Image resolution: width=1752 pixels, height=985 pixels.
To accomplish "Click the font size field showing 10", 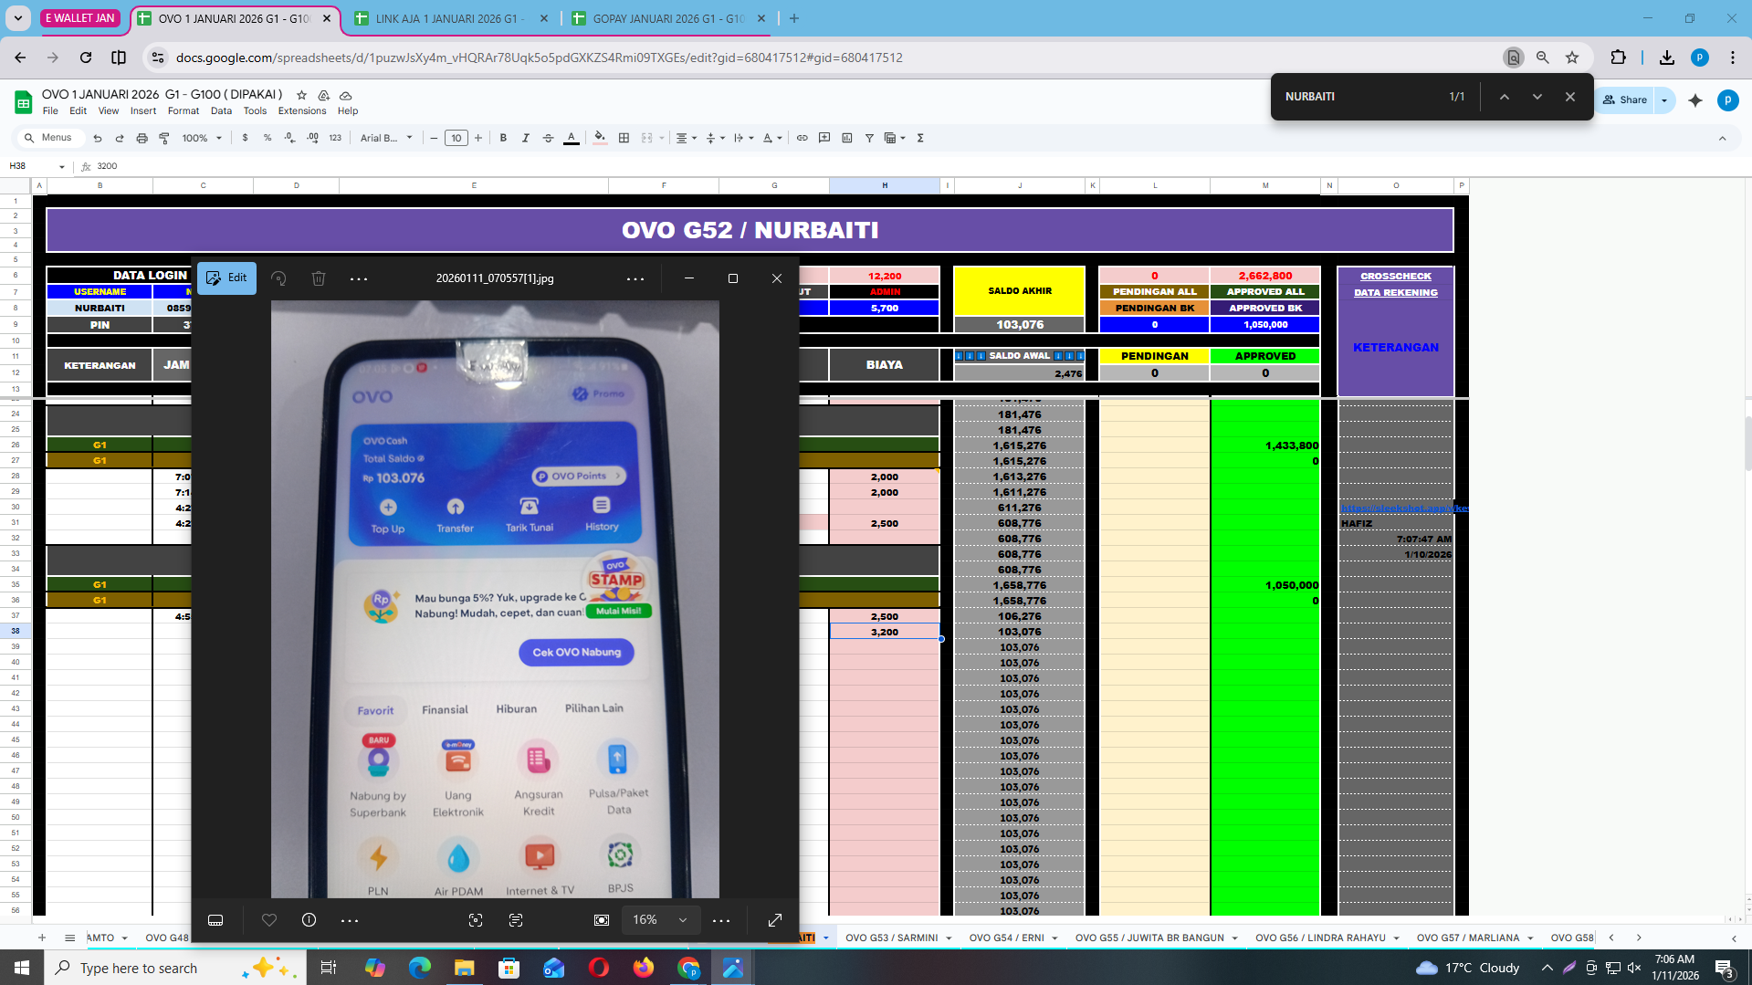I will (456, 138).
